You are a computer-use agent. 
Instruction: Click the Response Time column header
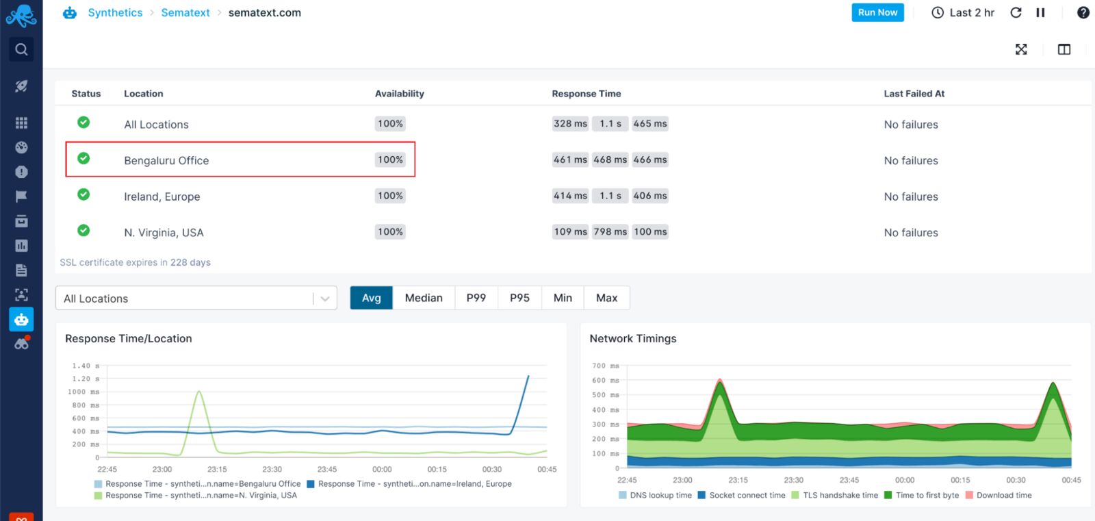[x=587, y=94]
